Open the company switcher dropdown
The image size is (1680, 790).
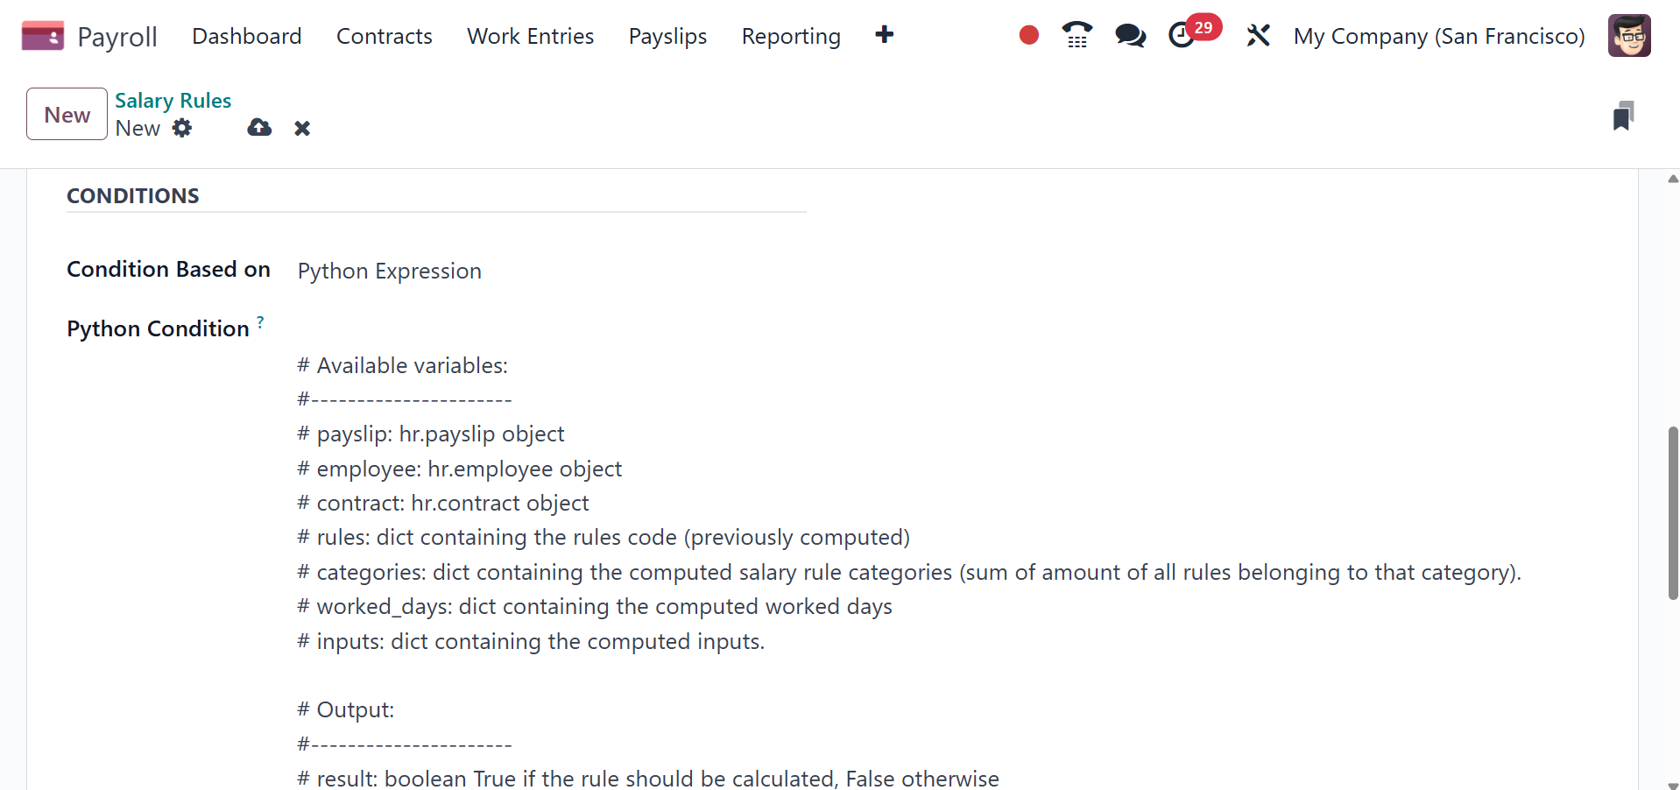(x=1438, y=36)
